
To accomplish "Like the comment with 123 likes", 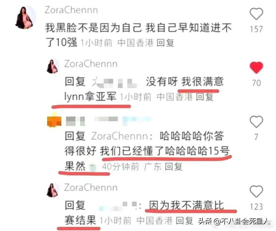I will (x=256, y=191).
